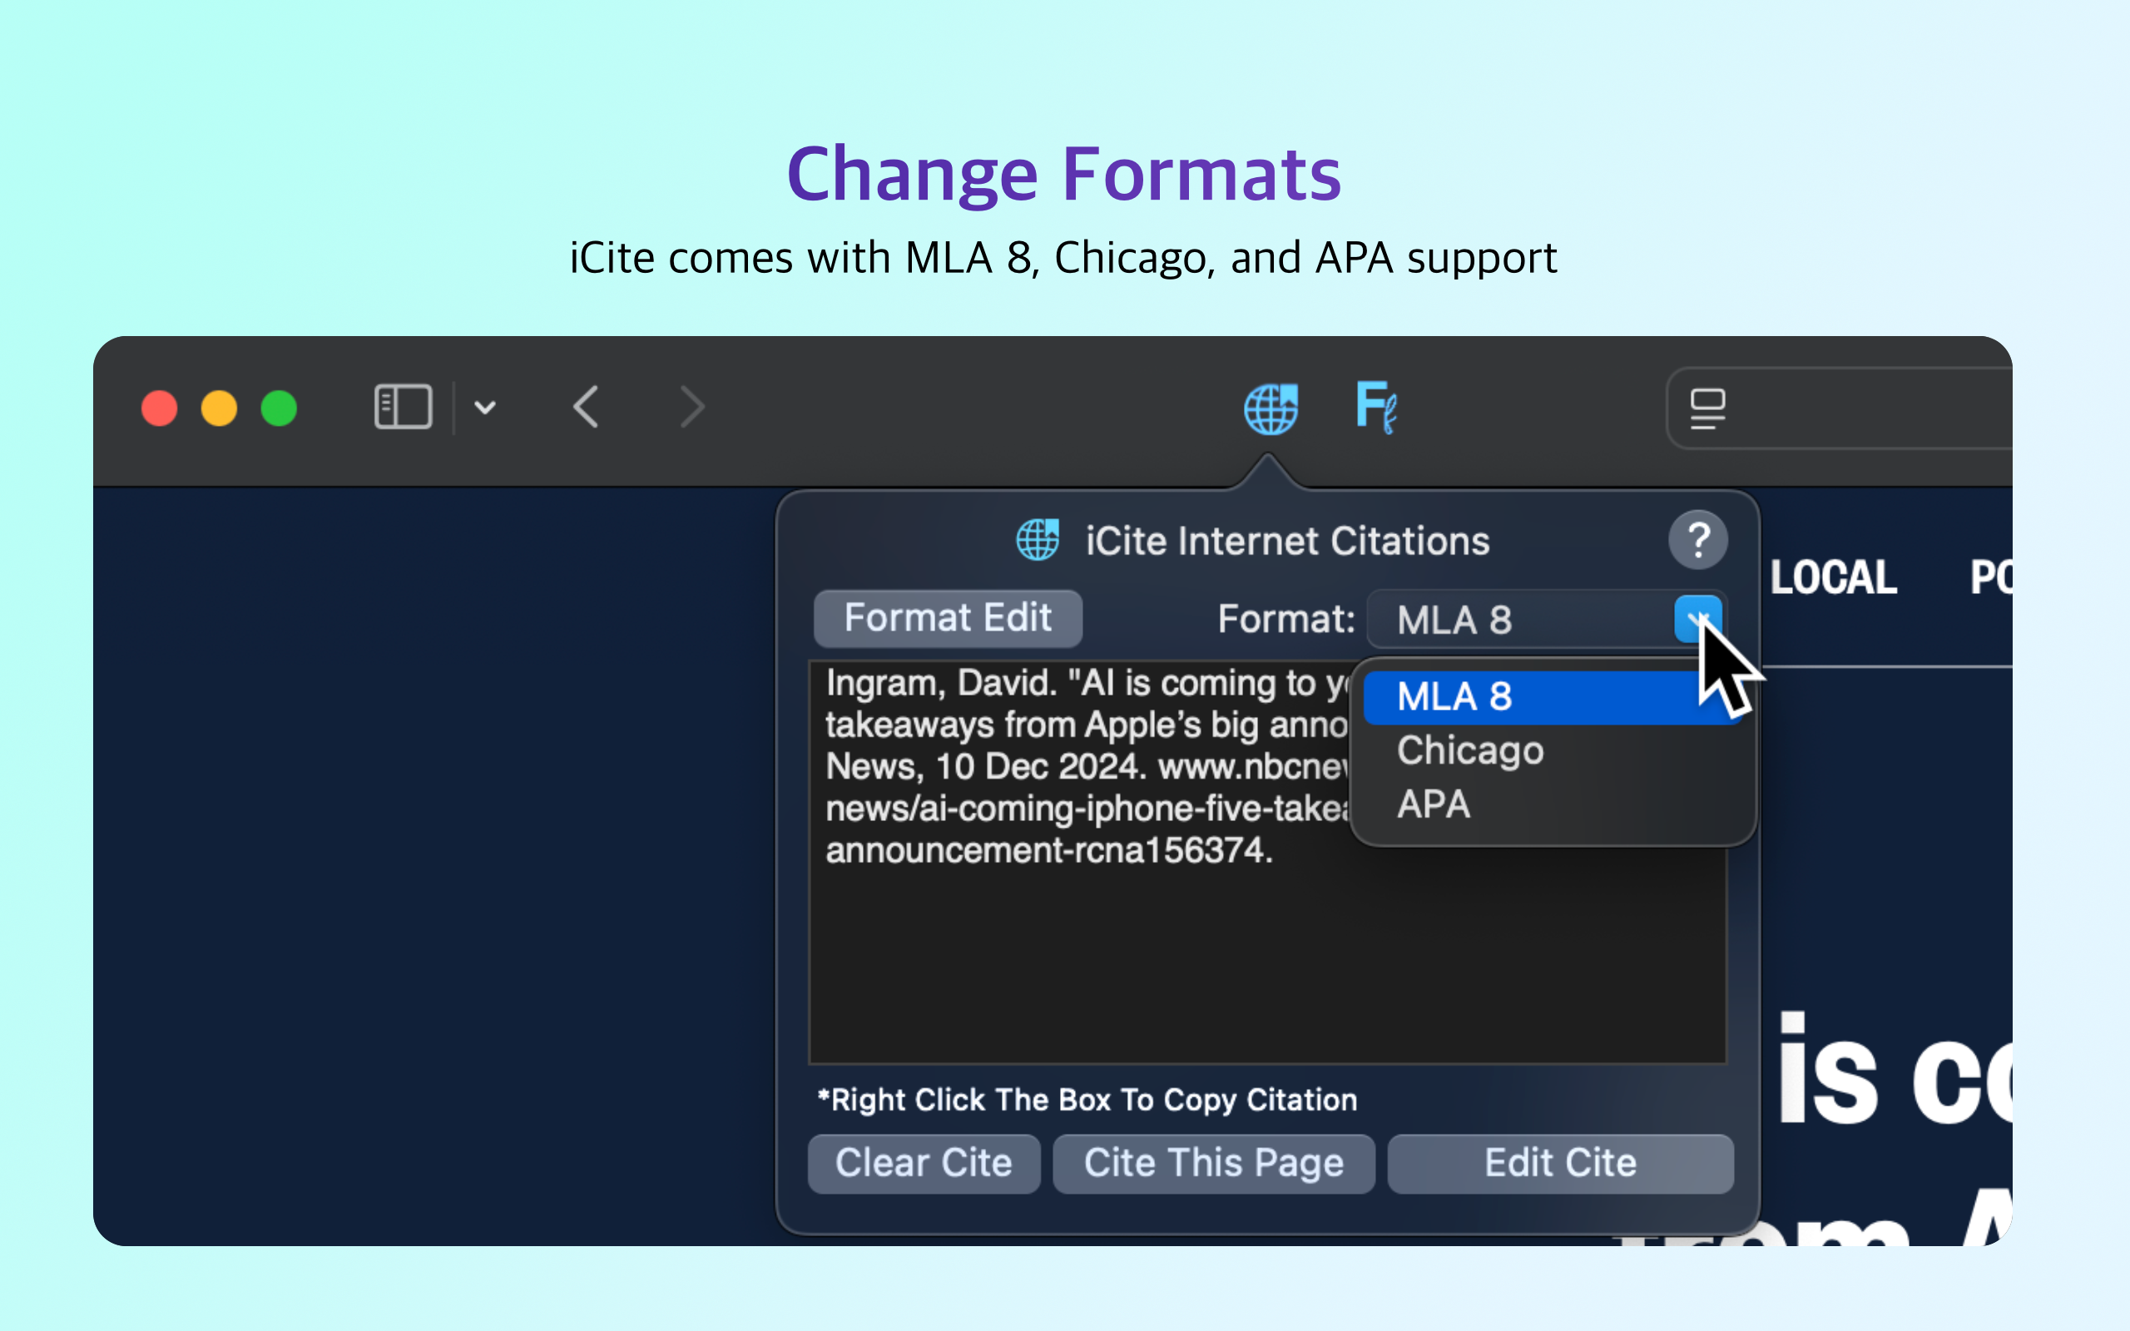Open the question mark help button

tap(1698, 540)
